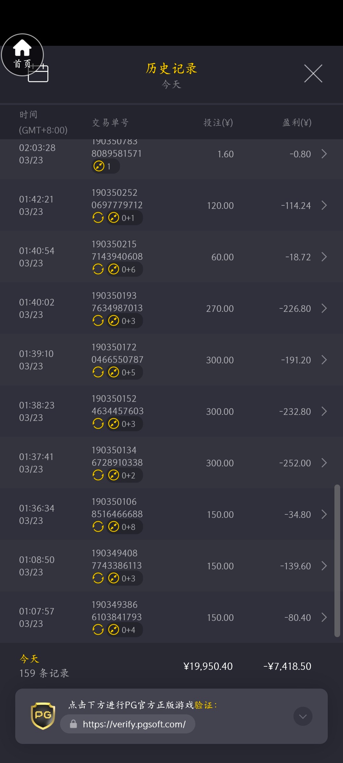Click the PG shield logo icon

coord(43,716)
